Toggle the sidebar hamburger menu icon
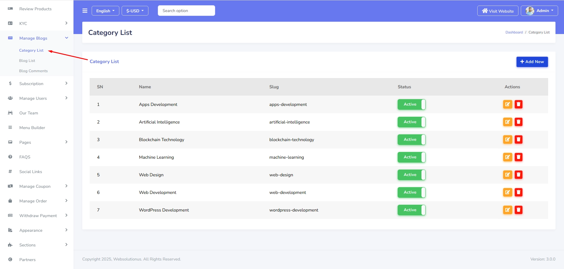The image size is (564, 269). tap(85, 11)
